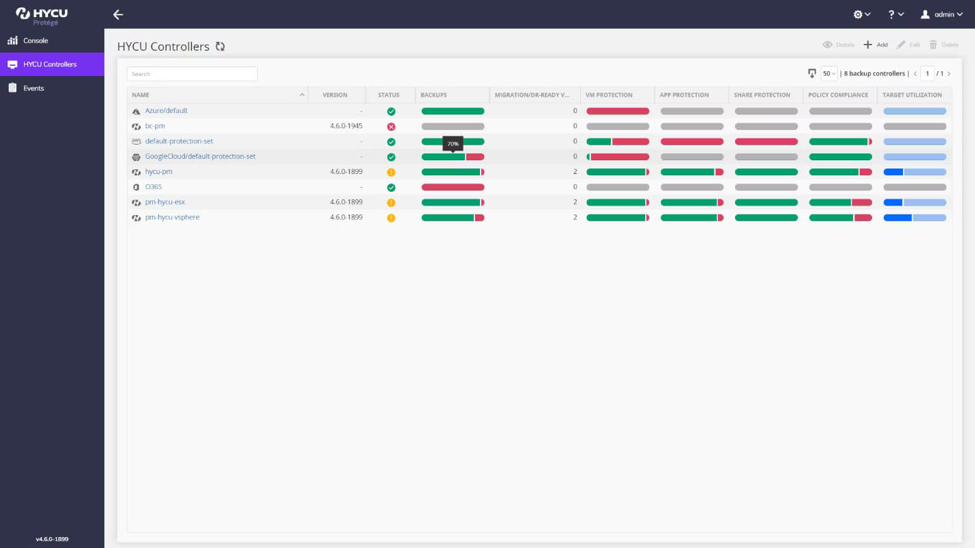Click the bc-pm error status icon

tap(391, 127)
